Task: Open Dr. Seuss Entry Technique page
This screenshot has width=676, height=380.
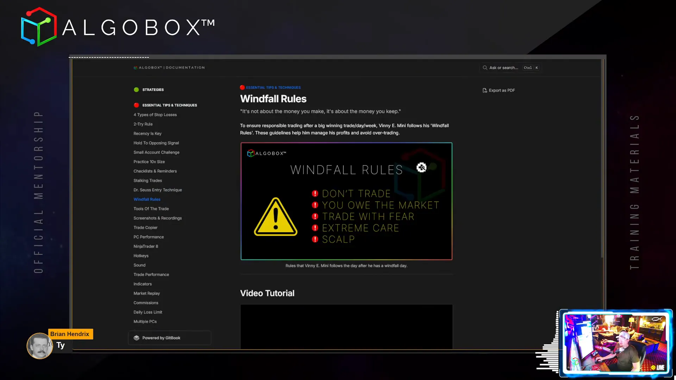Action: point(157,190)
